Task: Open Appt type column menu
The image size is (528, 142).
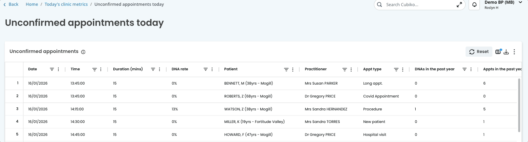Action: click(x=403, y=69)
